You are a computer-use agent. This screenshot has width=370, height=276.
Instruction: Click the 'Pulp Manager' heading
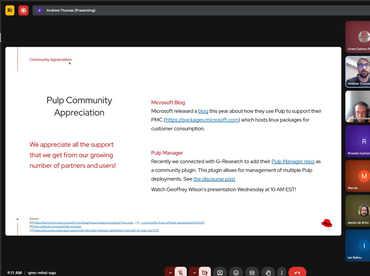167,153
